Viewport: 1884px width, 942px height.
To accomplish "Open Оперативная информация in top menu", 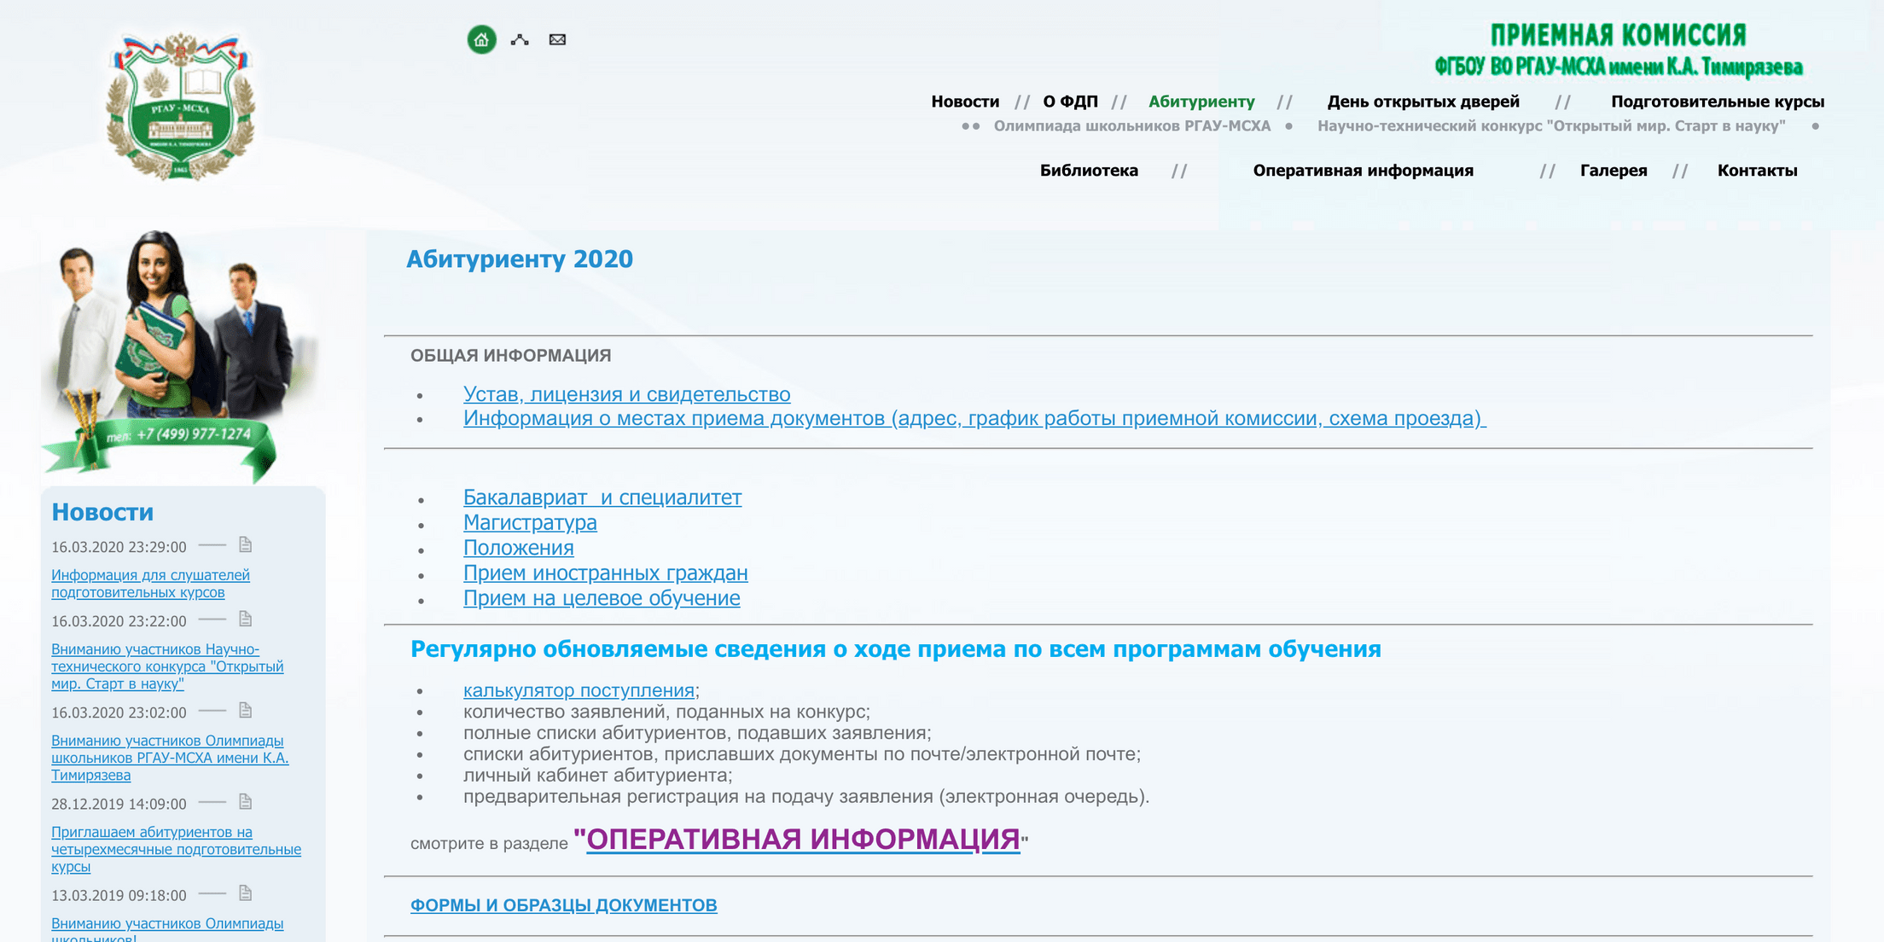I will pyautogui.click(x=1364, y=171).
